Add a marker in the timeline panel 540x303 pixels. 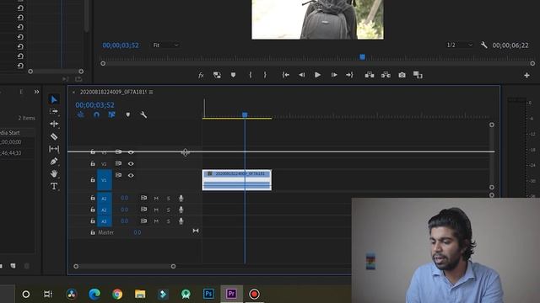127,114
